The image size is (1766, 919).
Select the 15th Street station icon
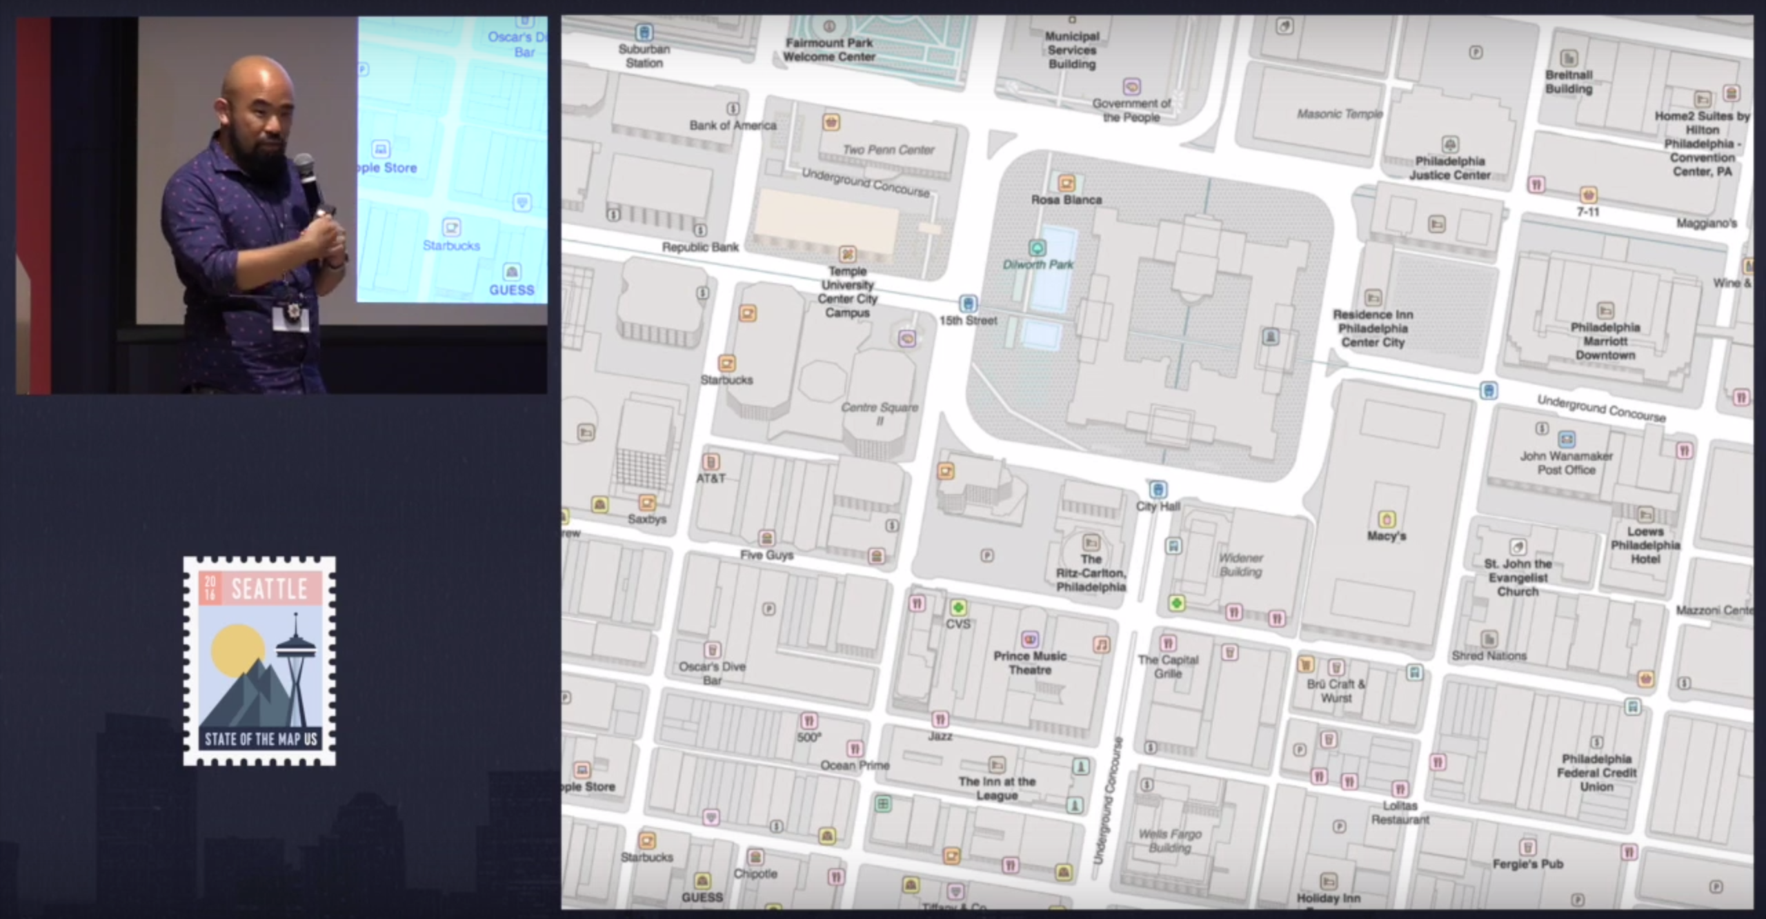point(968,304)
